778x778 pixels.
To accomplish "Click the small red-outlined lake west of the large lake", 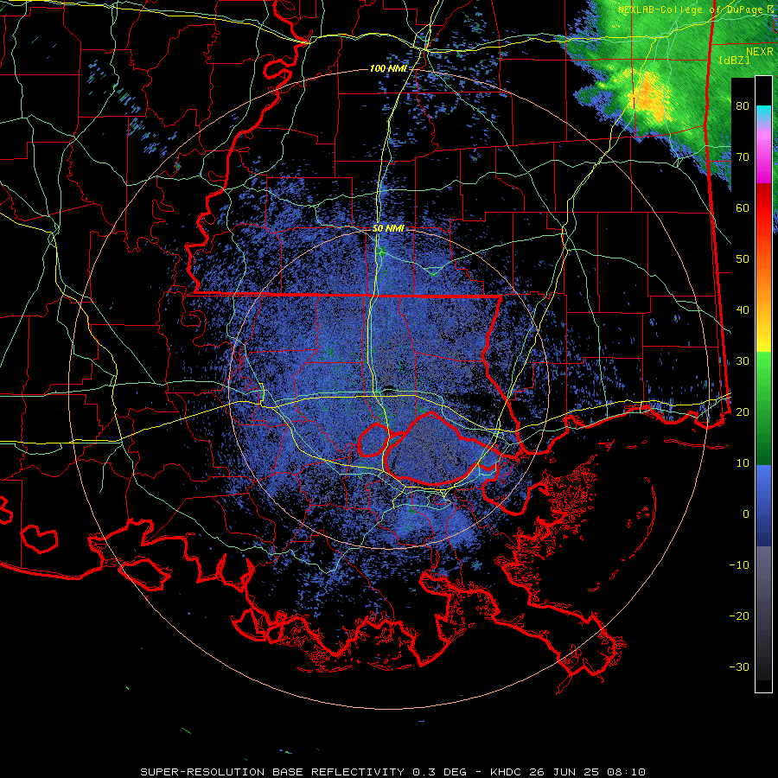I will click(373, 440).
